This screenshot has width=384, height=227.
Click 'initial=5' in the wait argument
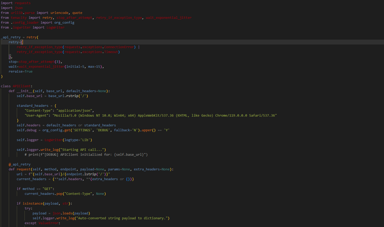75,67
